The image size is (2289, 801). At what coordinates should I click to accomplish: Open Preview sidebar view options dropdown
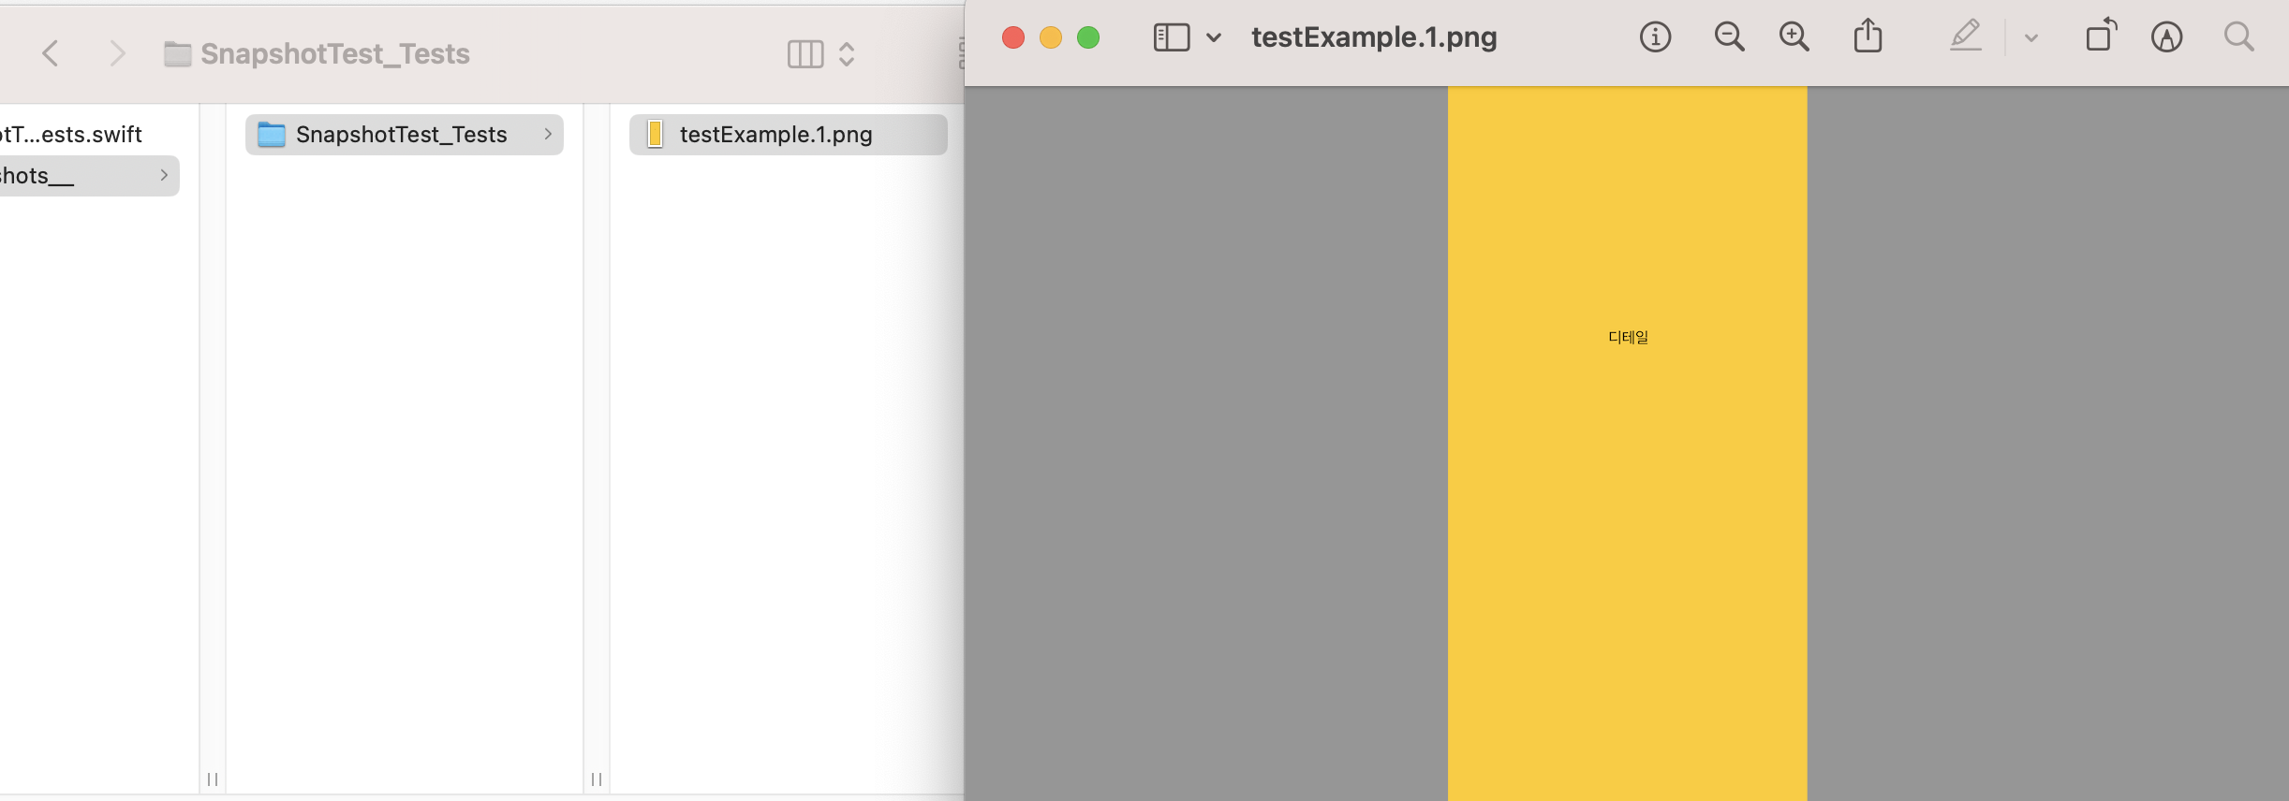coord(1214,38)
